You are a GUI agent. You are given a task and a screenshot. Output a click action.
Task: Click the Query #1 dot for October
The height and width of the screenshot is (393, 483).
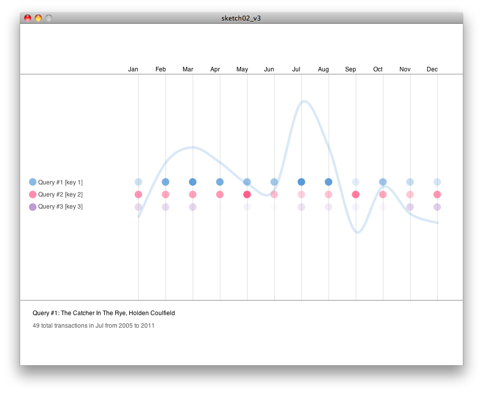tap(383, 182)
